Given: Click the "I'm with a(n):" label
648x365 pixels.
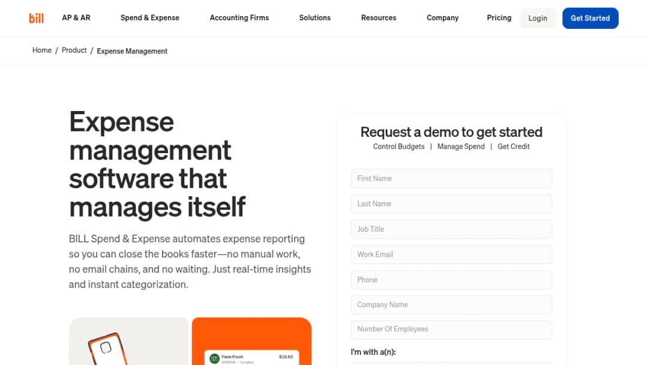Looking at the screenshot, I should point(373,352).
